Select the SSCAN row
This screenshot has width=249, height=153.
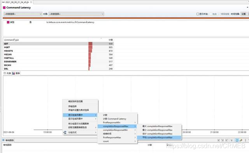click(x=58, y=65)
